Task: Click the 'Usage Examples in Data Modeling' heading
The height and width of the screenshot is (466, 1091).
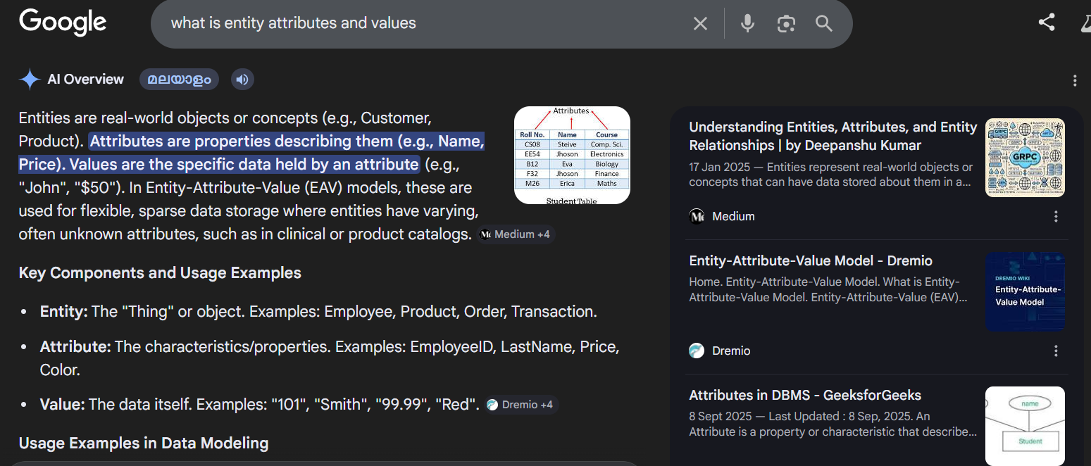Action: click(144, 443)
